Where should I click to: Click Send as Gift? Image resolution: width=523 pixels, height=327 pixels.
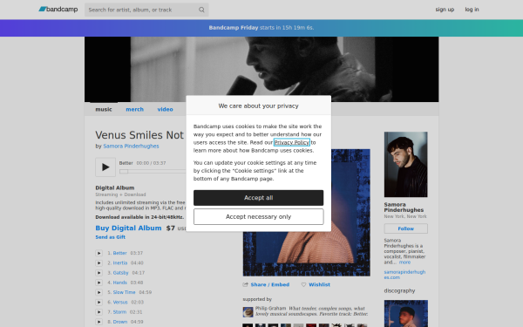point(111,237)
